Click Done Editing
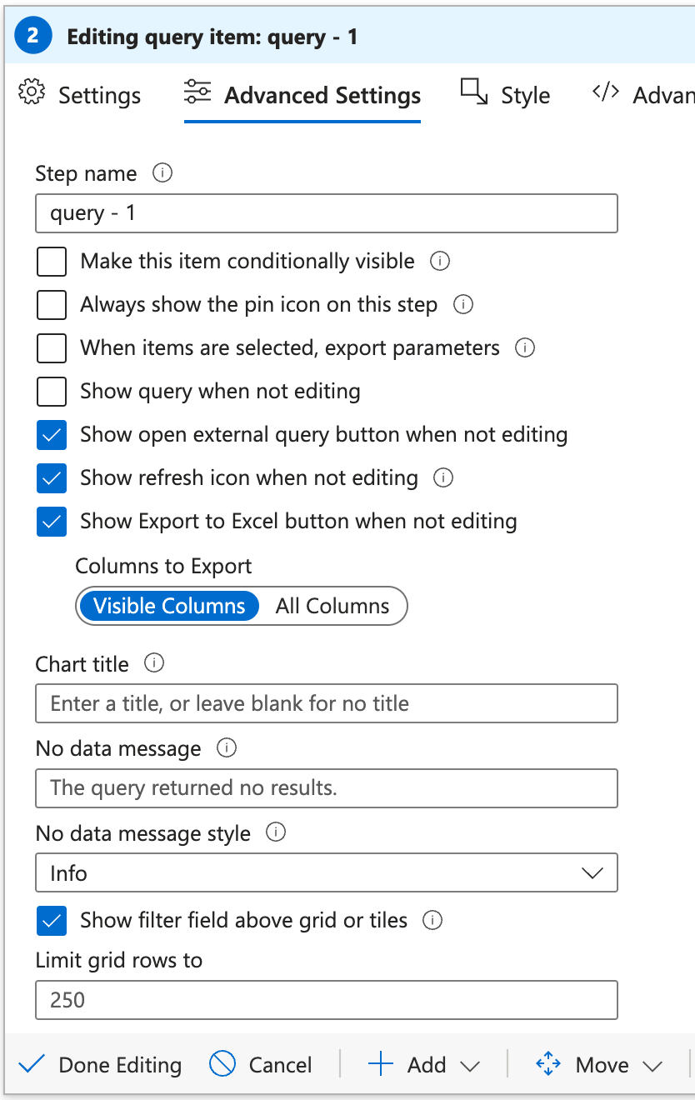Viewport: 695px width, 1100px height. tap(119, 1064)
